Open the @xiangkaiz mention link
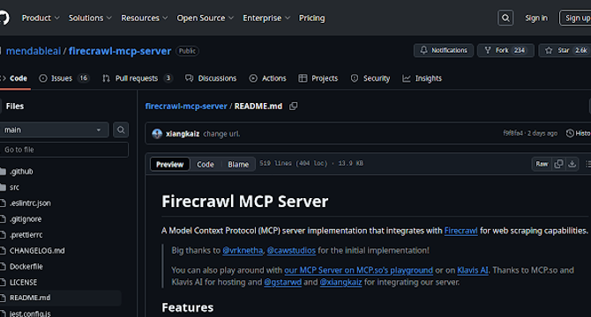 [x=340, y=283]
